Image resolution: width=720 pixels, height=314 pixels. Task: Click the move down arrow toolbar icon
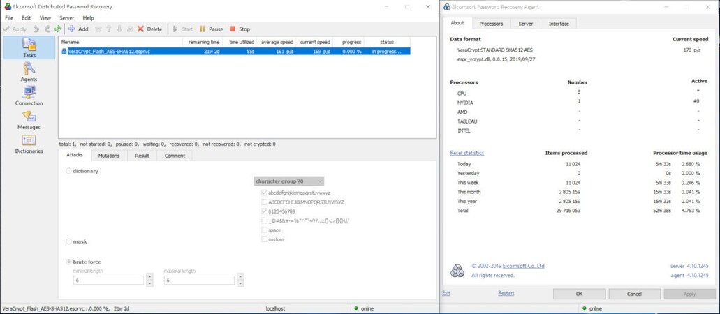(x=119, y=29)
